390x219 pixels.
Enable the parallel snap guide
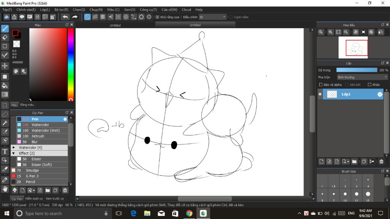click(x=95, y=17)
